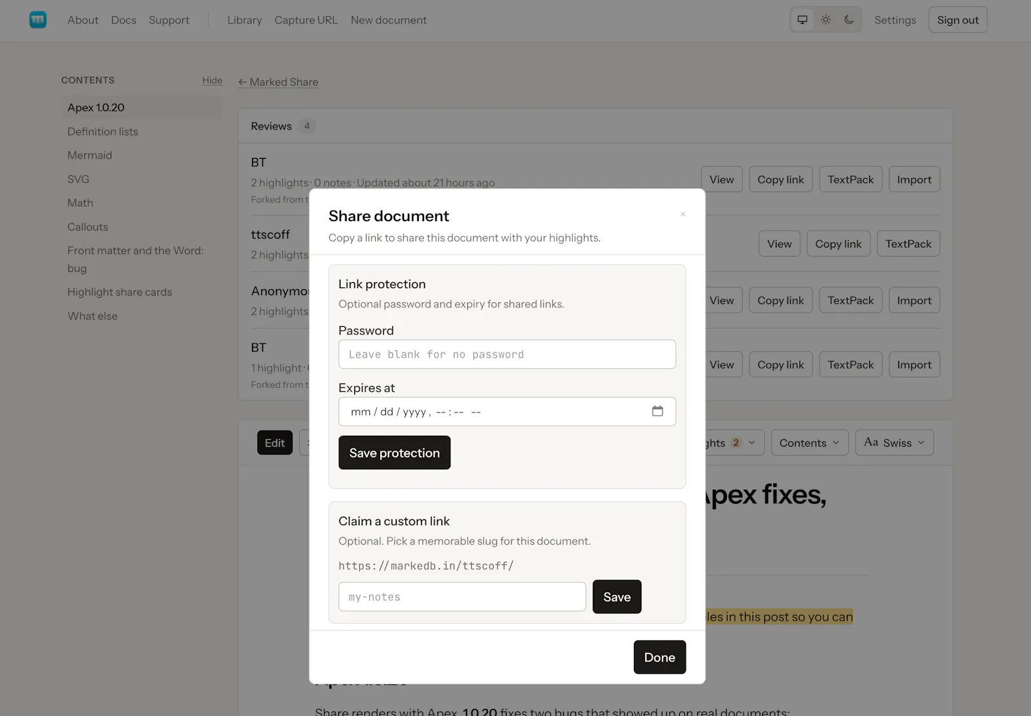Click the Reviews count badge 4
The height and width of the screenshot is (716, 1031).
[307, 126]
